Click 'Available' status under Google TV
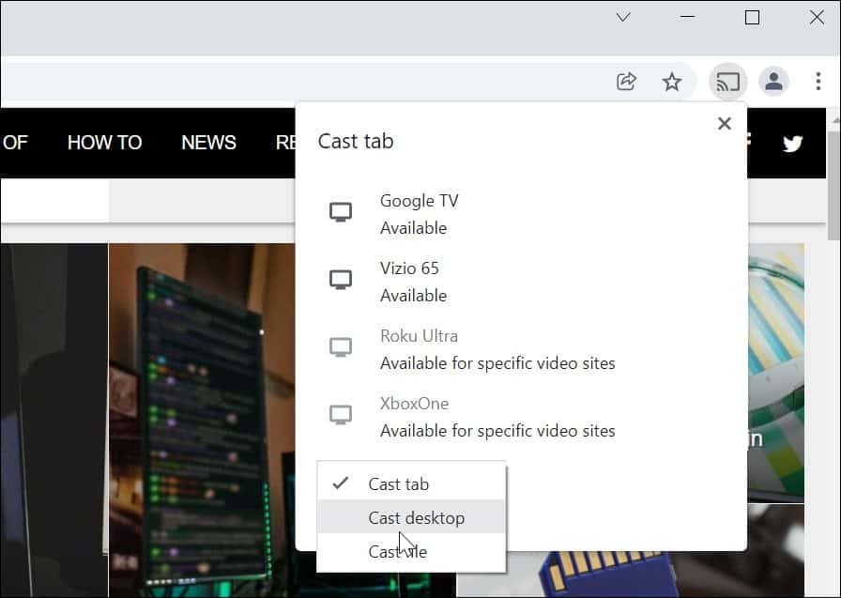The width and height of the screenshot is (841, 598). 414,228
